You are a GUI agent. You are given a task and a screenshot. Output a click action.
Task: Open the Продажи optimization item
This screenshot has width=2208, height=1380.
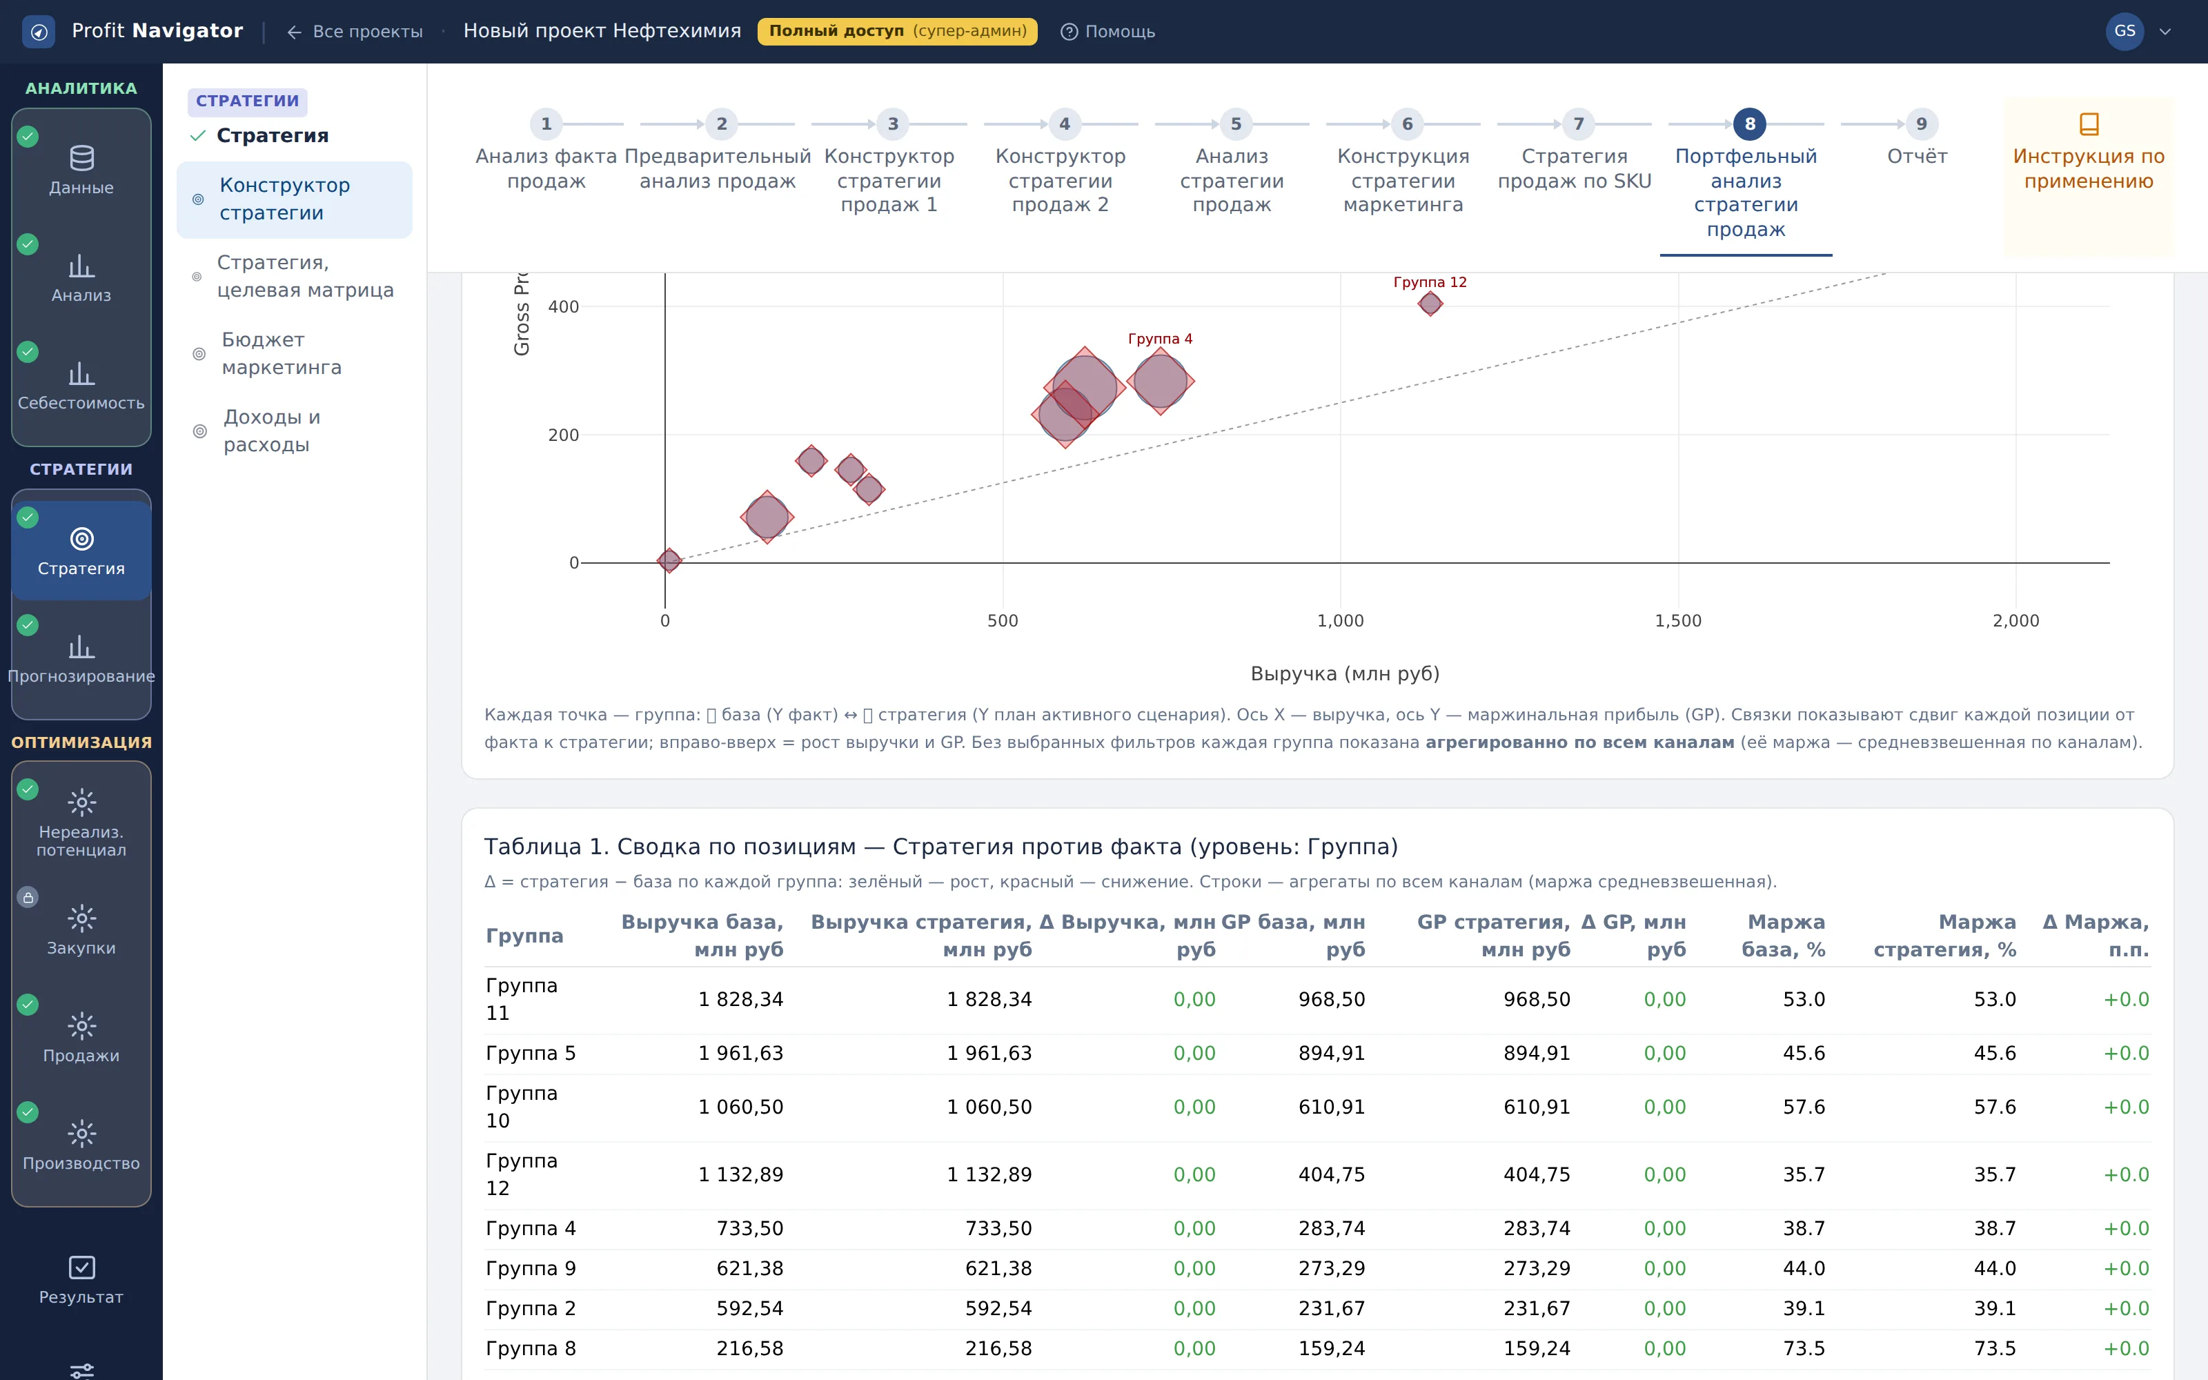tap(81, 1038)
